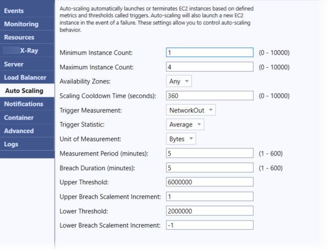Select the Resources tab
This screenshot has width=328, height=250.
[27, 37]
